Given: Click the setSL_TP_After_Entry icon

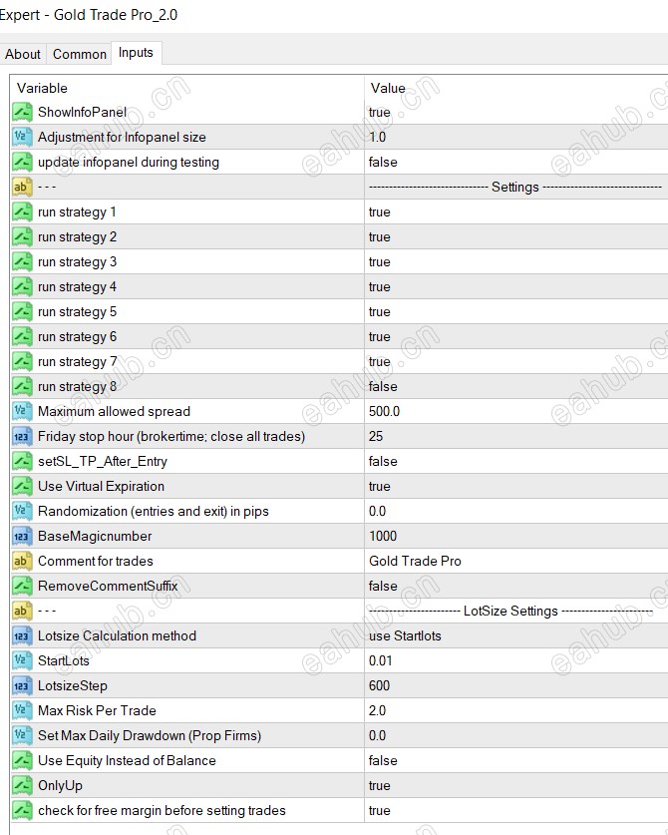Looking at the screenshot, I should click(x=22, y=461).
